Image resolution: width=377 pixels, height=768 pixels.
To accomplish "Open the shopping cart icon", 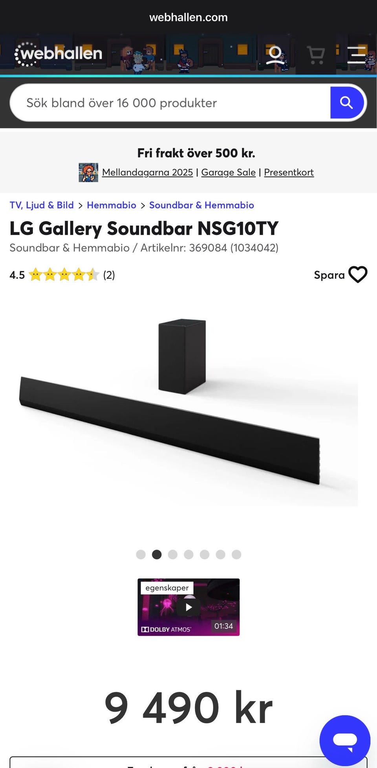I will [x=316, y=55].
